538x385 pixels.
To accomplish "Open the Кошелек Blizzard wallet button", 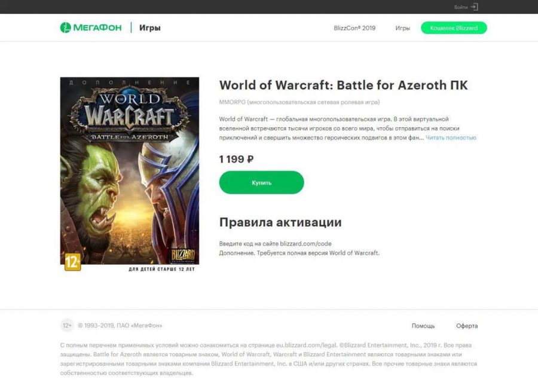I will (454, 28).
